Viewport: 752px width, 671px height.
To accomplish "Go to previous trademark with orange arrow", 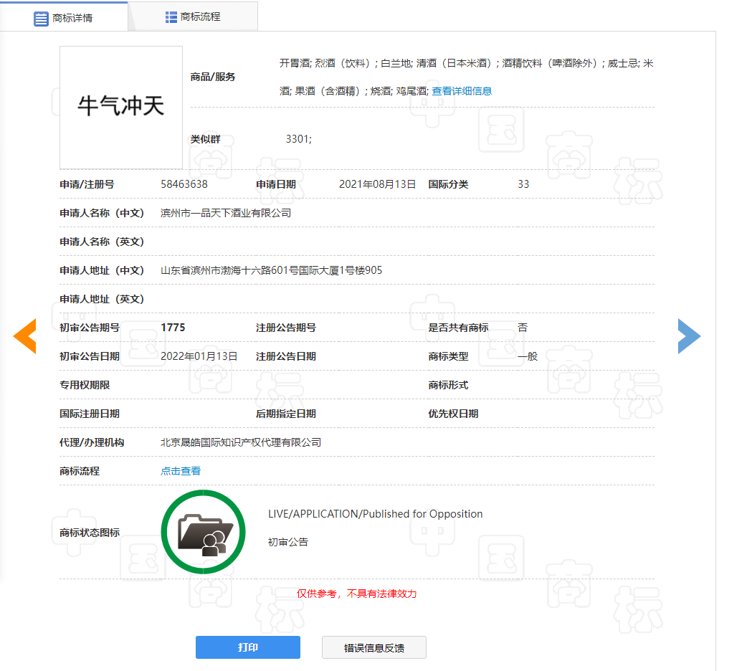I will pyautogui.click(x=25, y=336).
